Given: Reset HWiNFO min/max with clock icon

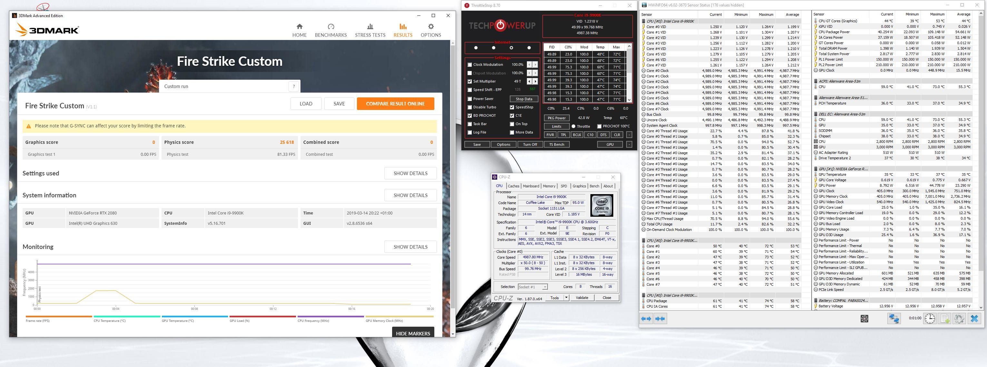Looking at the screenshot, I should pyautogui.click(x=930, y=318).
